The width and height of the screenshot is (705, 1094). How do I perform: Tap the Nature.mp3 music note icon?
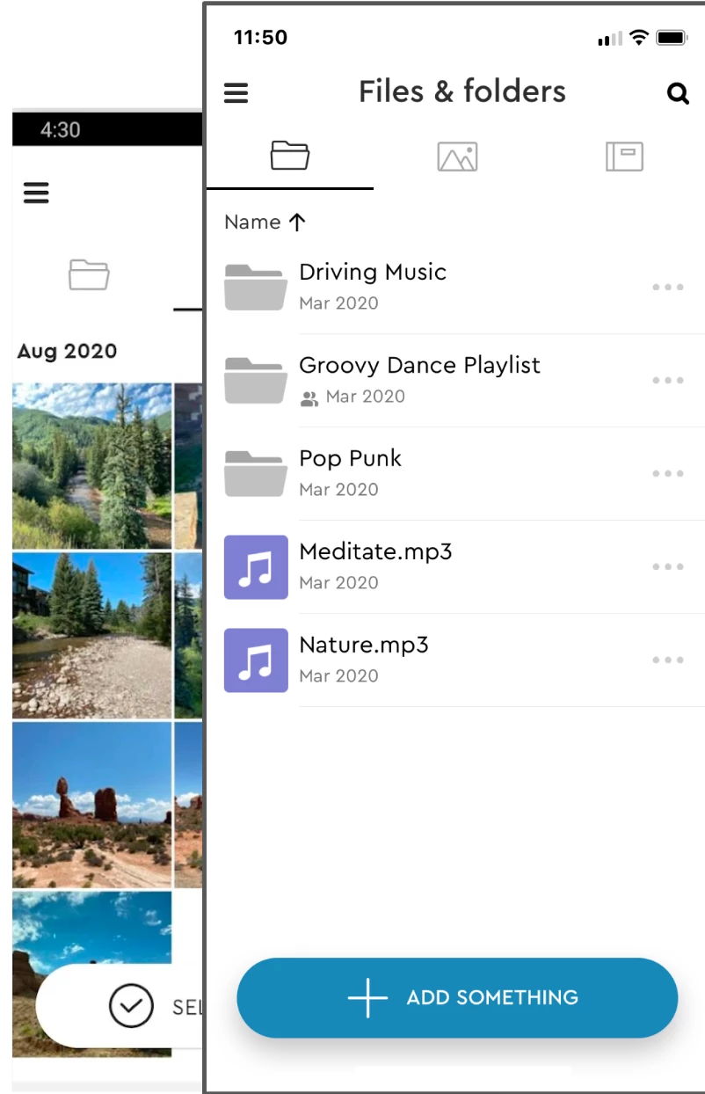pos(256,660)
